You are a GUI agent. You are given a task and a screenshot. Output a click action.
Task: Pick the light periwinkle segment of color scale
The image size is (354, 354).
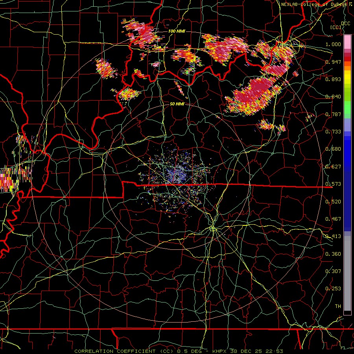pos(347,125)
